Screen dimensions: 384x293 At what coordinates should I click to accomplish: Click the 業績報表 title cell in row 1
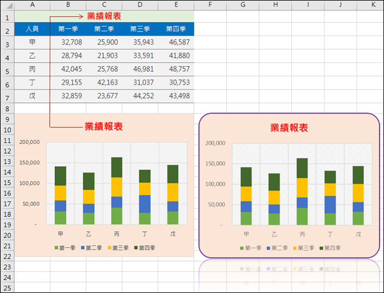tap(104, 17)
